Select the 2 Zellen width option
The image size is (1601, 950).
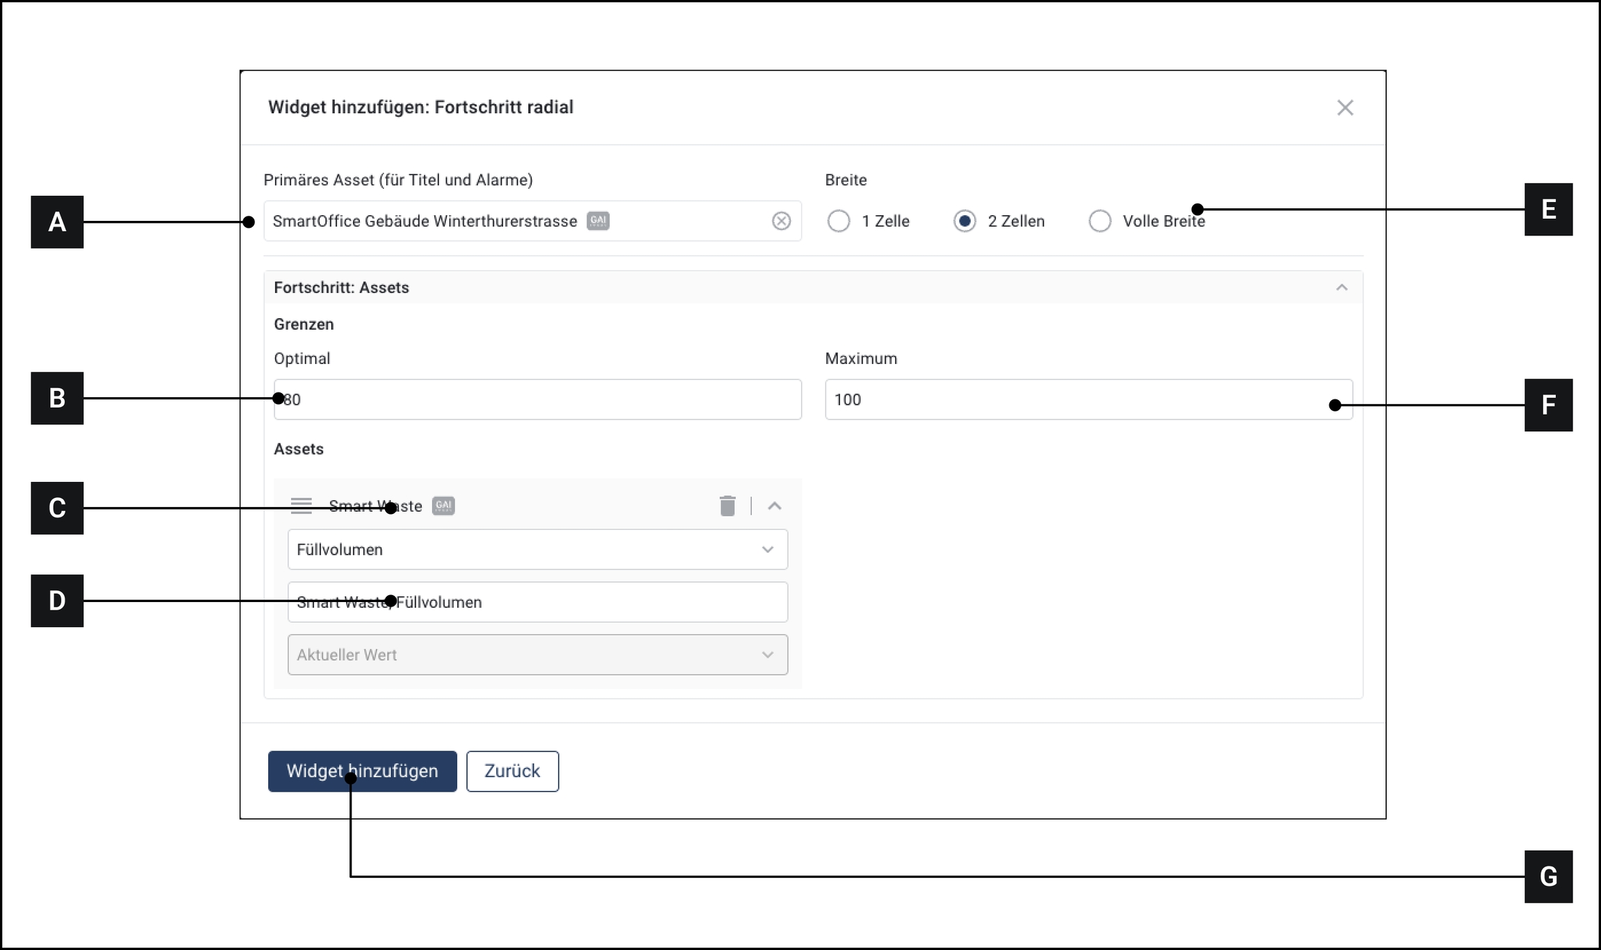click(x=964, y=221)
